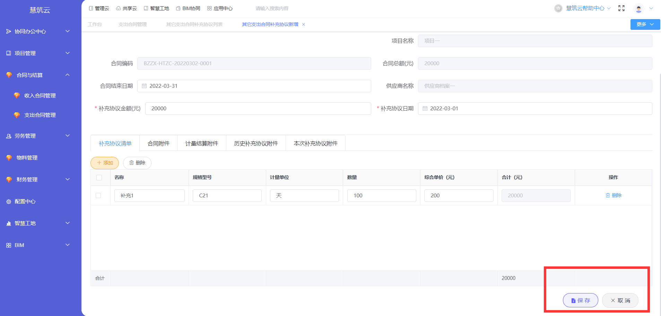
Task: Click the 合同结束日期 date field
Action: (x=254, y=86)
